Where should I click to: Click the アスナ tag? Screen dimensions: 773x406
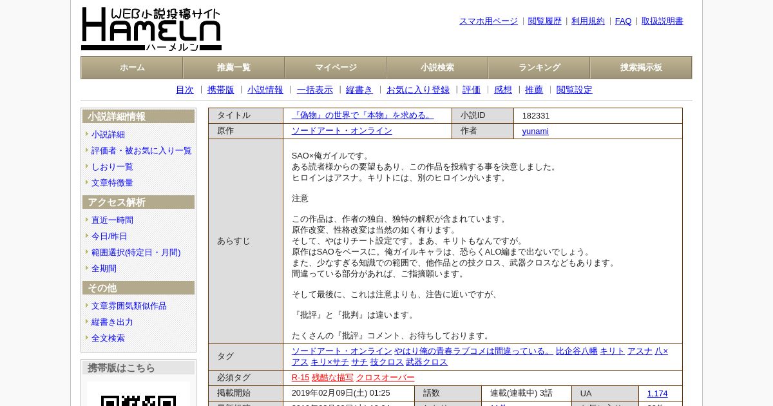[x=640, y=351]
